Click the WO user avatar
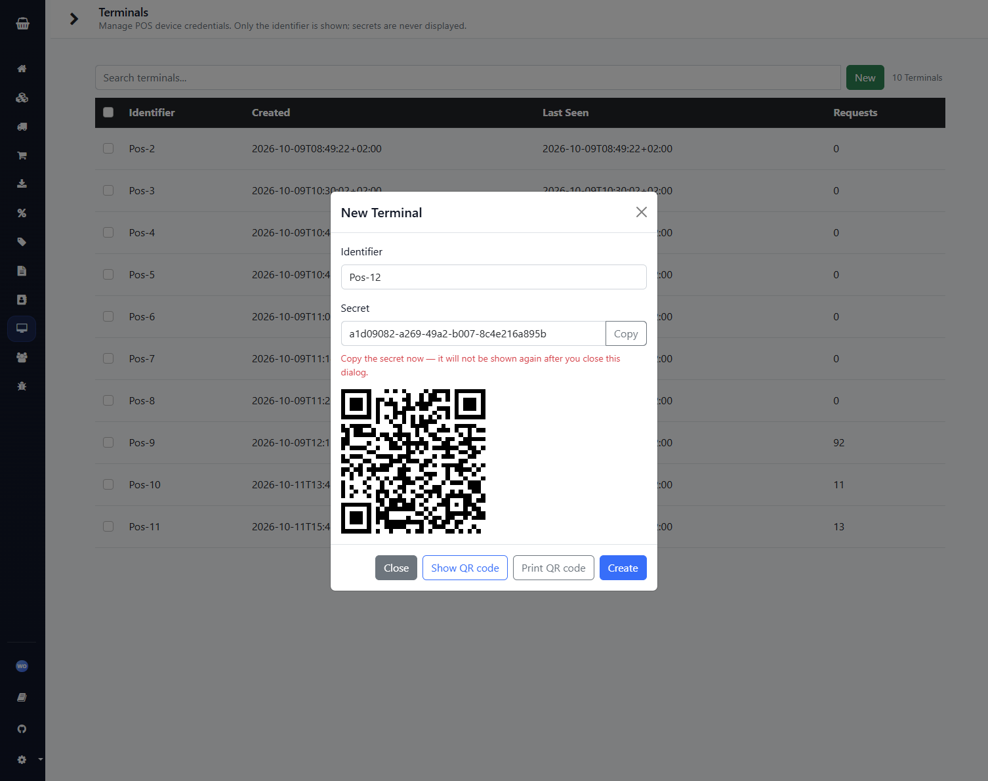The image size is (988, 781). click(x=22, y=666)
